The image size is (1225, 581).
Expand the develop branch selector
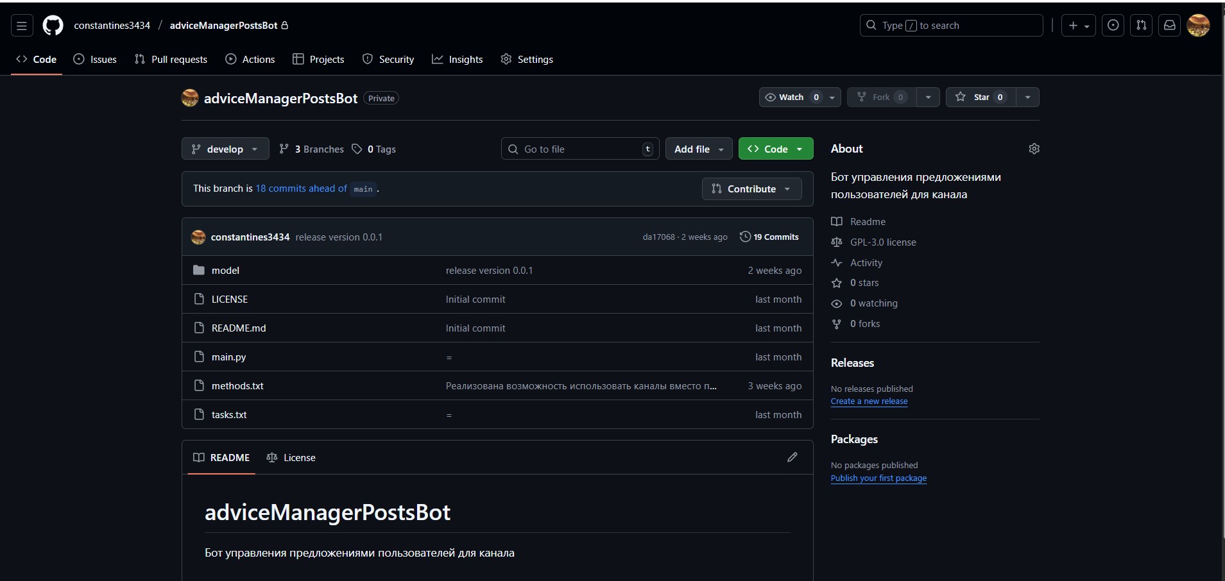coord(225,149)
